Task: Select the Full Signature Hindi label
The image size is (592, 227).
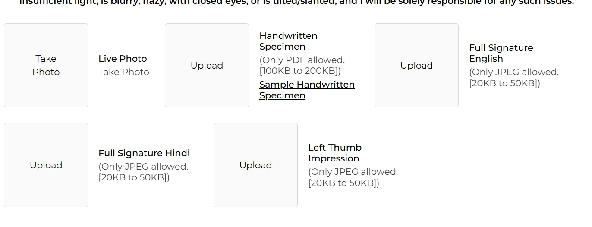Action: tap(144, 153)
